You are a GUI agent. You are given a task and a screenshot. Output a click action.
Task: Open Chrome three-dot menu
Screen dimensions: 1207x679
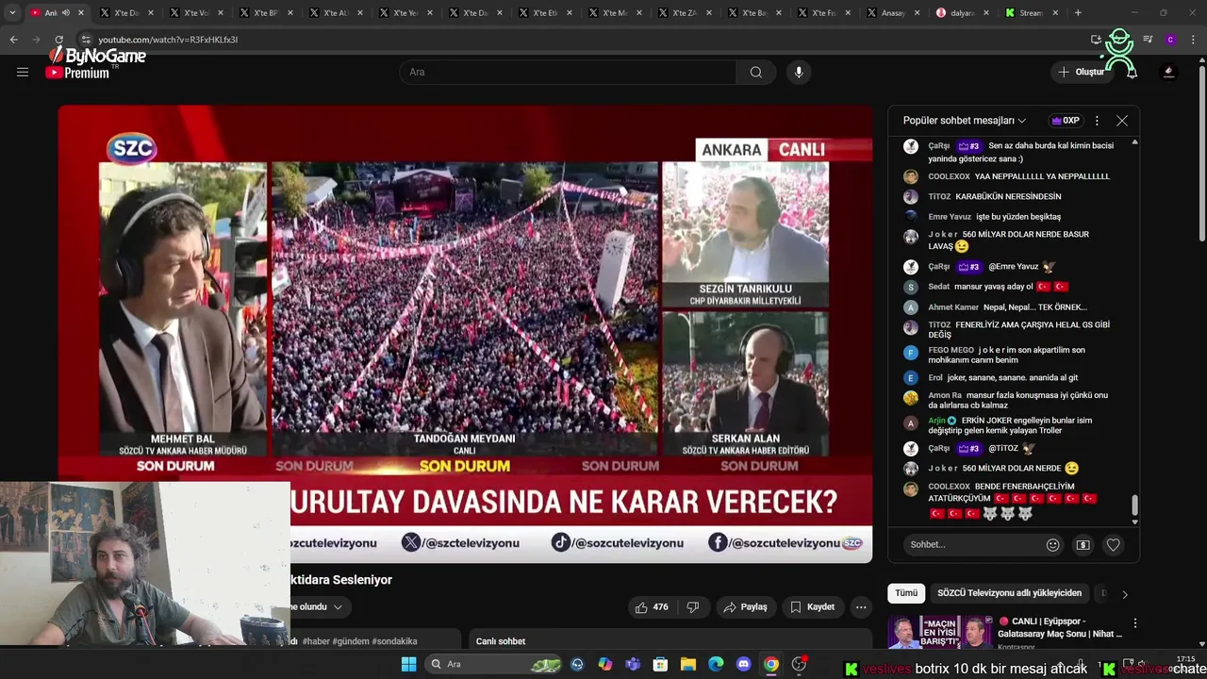1193,40
